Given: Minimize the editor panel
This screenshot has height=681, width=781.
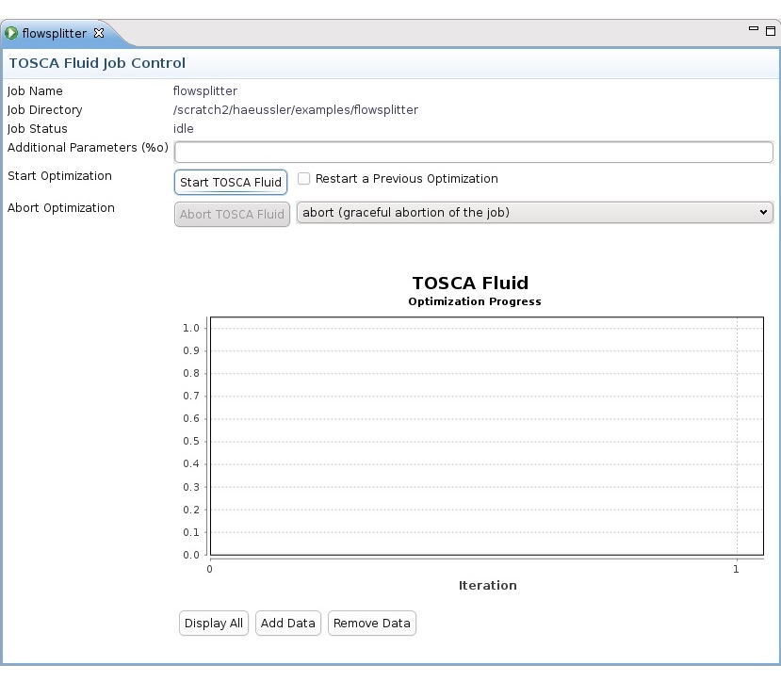Looking at the screenshot, I should coord(754,29).
